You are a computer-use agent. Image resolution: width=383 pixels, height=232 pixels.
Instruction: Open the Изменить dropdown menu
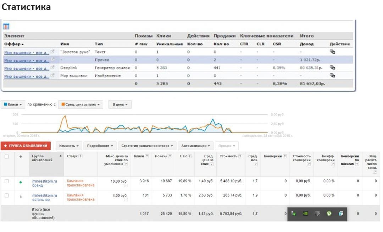[69, 146]
